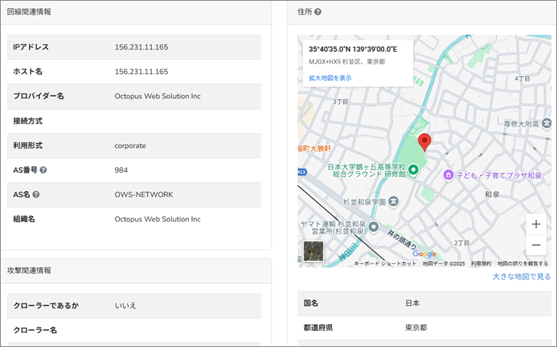This screenshot has width=557, height=347.
Task: Select the ホスト名 value 156.231.11.165
Action: (141, 72)
